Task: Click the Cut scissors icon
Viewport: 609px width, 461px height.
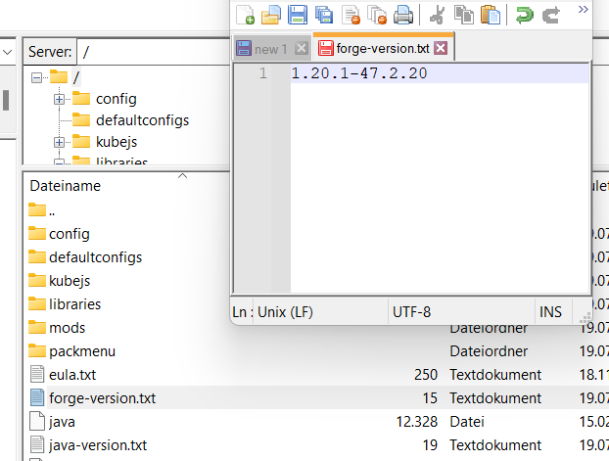Action: click(x=438, y=15)
